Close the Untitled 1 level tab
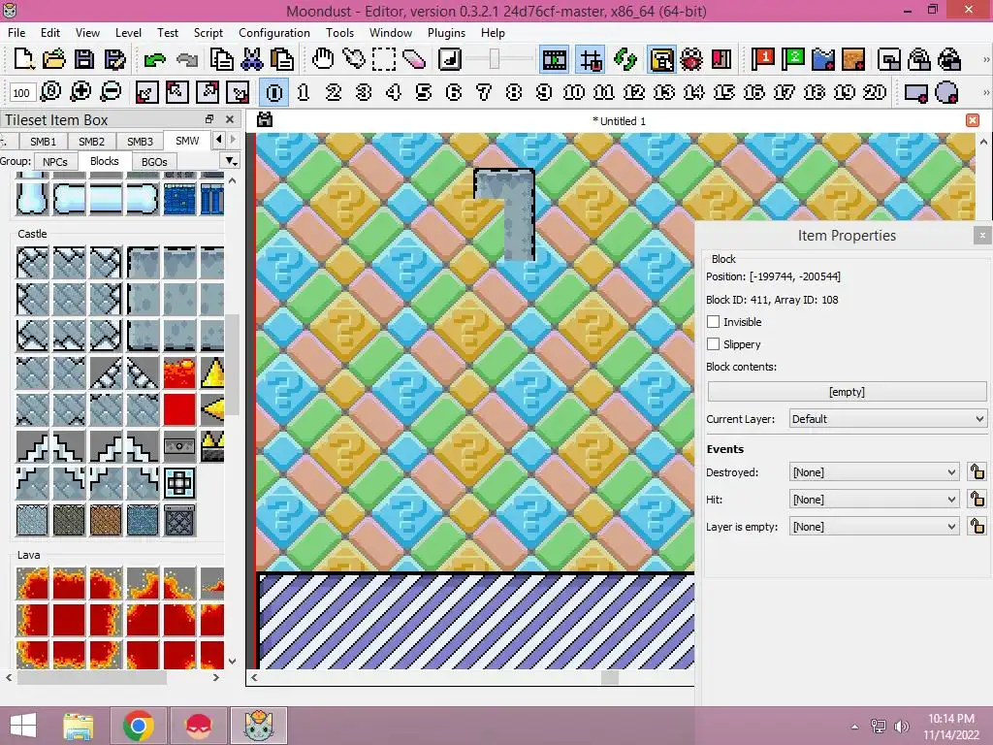993x745 pixels. pos(973,120)
